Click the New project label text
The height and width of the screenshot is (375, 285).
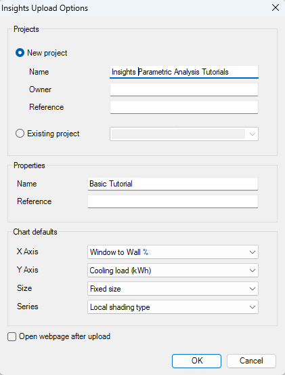[x=47, y=53]
